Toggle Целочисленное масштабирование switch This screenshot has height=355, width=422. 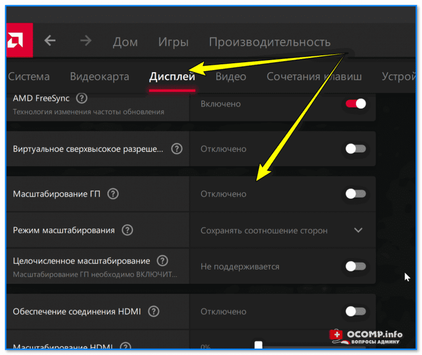(x=356, y=266)
